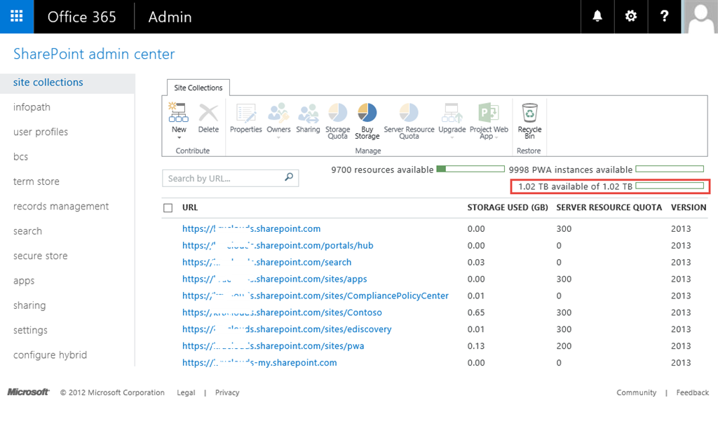Open the apps section in sidebar
718x428 pixels.
[24, 281]
